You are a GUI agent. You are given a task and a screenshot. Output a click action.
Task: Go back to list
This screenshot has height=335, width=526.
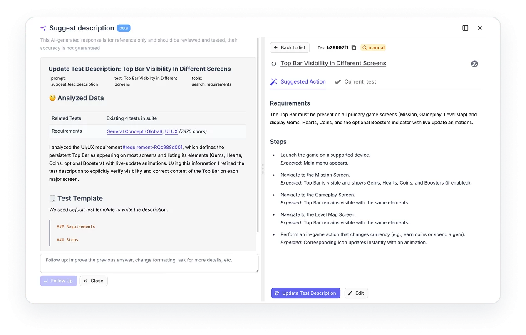point(290,48)
